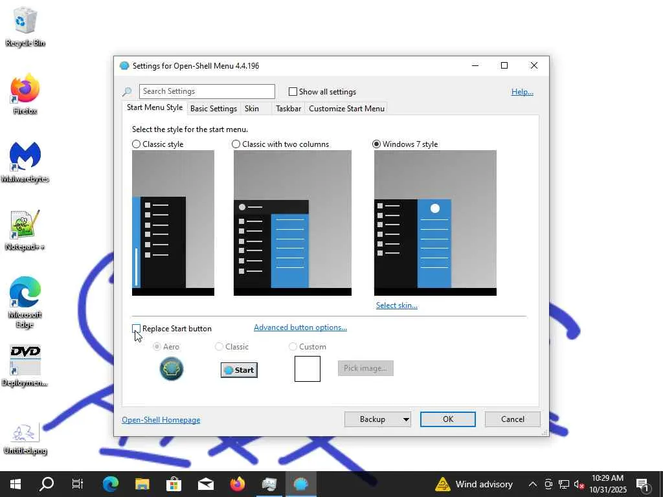Switch to the Skin tab
This screenshot has width=663, height=497.
point(252,109)
